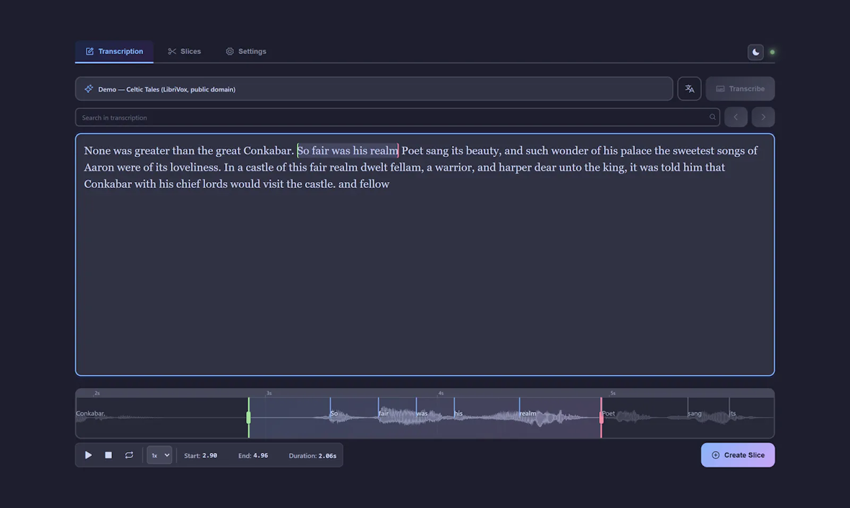The image size is (850, 508).
Task: Click the word 'harper' in the transcript
Action: (515, 167)
